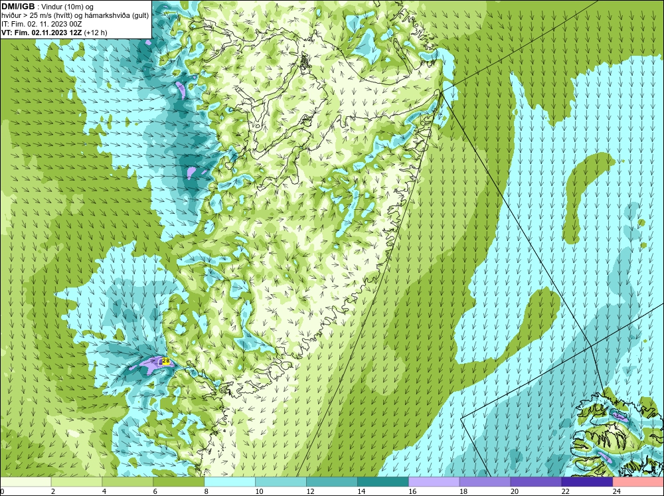Pick the teal 12–14 m/s swatch
This screenshot has width=664, height=496.
tap(331, 482)
